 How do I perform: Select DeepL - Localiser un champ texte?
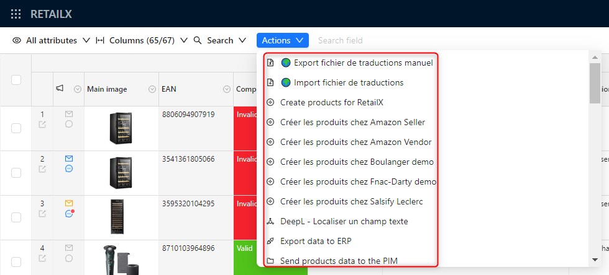click(x=344, y=221)
